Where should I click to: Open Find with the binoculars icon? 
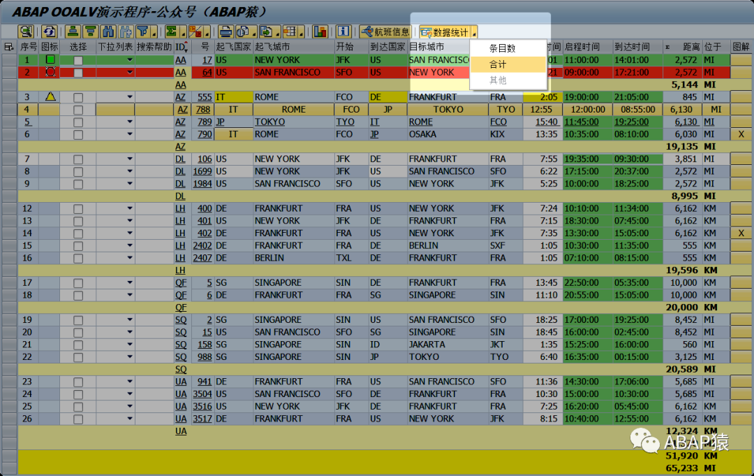108,31
